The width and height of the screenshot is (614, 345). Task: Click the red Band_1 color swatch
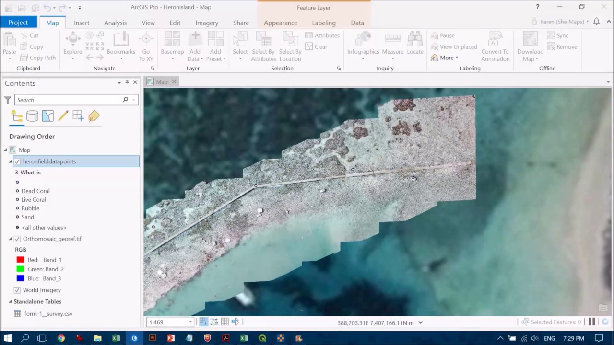(x=20, y=260)
